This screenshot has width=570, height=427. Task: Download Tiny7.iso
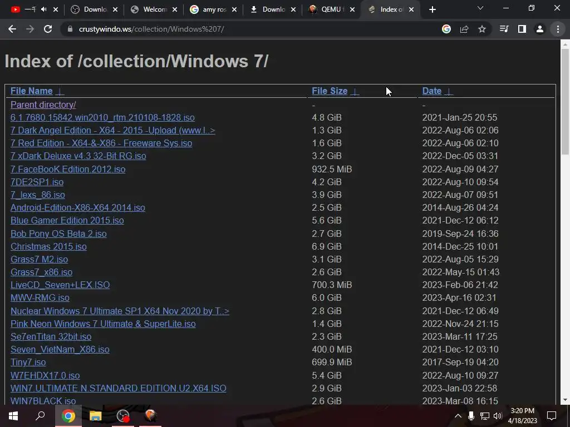click(x=28, y=362)
